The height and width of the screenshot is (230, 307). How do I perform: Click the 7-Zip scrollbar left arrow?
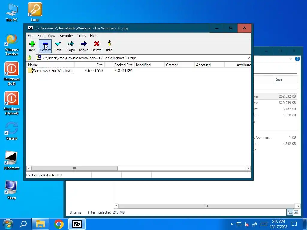tap(29, 168)
